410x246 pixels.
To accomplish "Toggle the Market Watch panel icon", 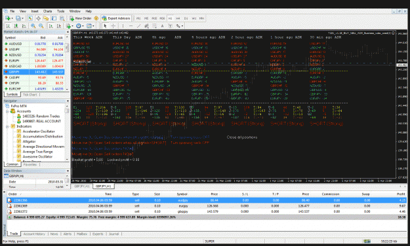I will (x=30, y=18).
